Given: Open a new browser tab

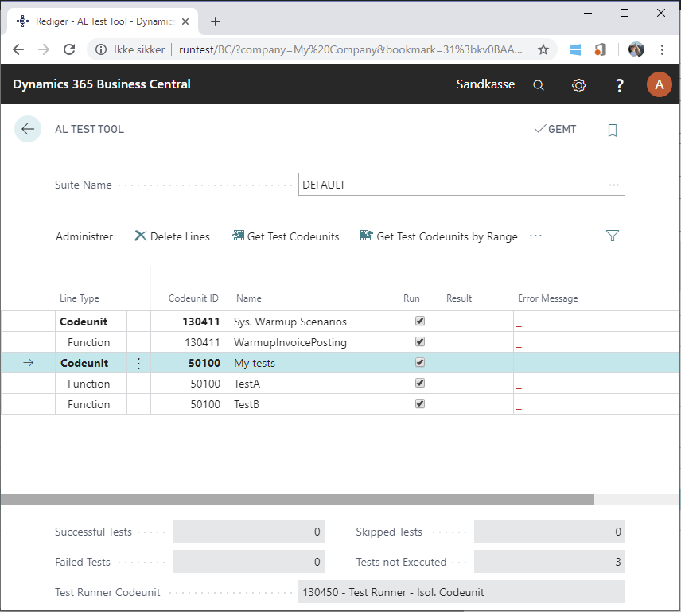Looking at the screenshot, I should click(216, 21).
